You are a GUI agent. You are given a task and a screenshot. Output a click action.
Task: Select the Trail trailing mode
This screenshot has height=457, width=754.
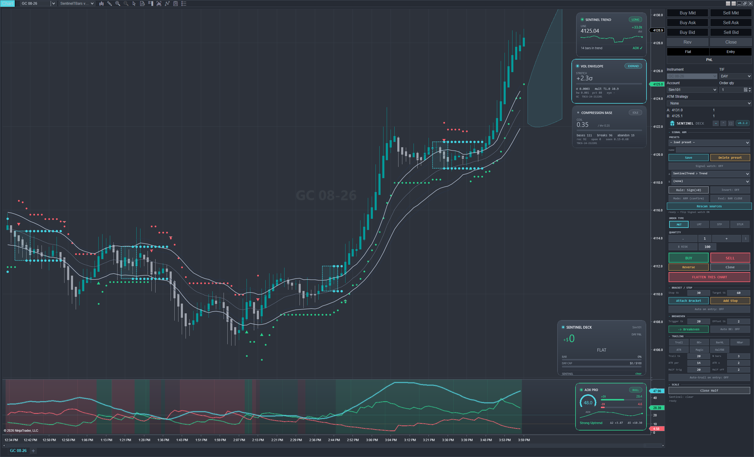click(679, 342)
